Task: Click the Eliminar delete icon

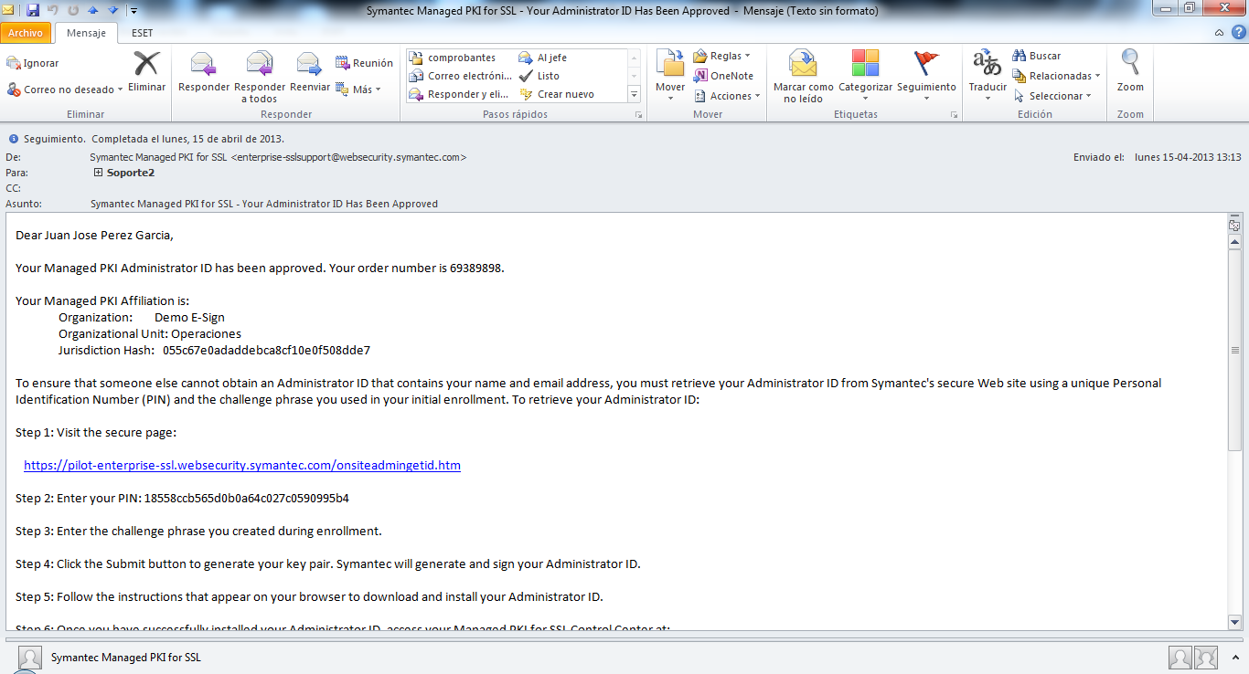Action: coord(146,66)
